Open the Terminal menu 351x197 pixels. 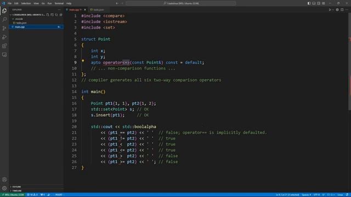59,3
